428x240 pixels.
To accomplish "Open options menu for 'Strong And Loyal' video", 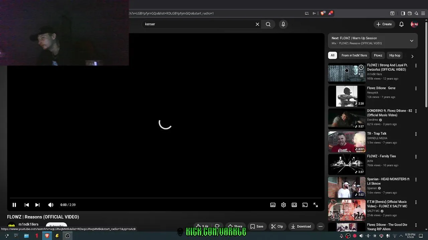I will coord(416,66).
